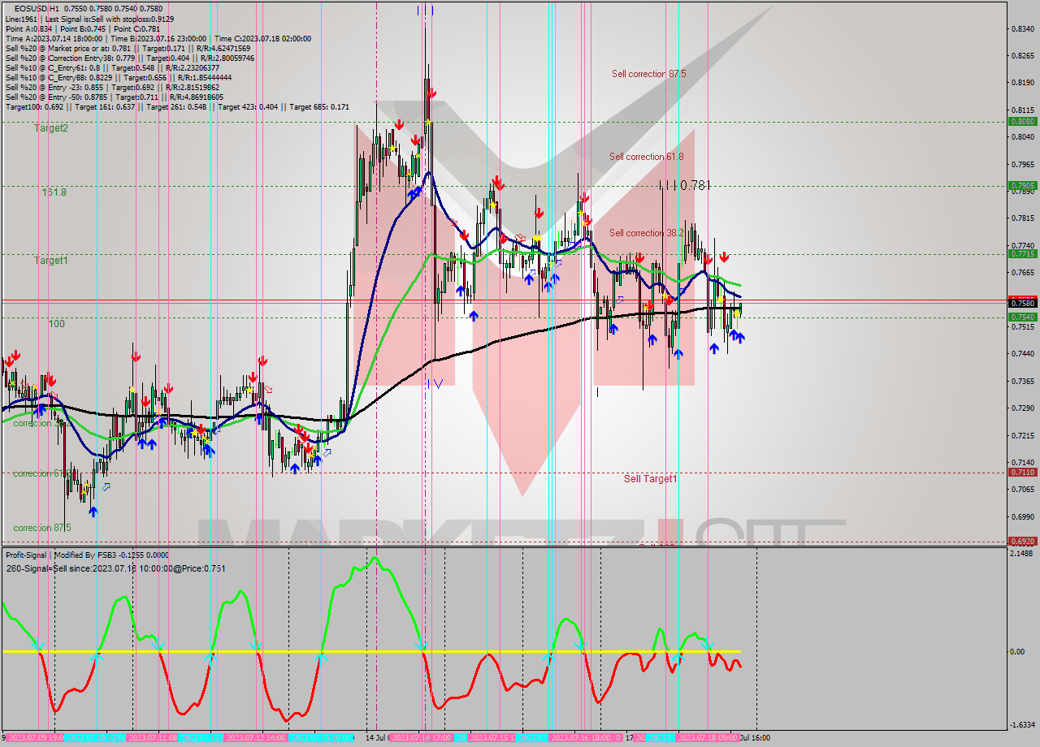Select the red sell arrow at the chart's highest peak
This screenshot has height=747, width=1040.
click(432, 93)
